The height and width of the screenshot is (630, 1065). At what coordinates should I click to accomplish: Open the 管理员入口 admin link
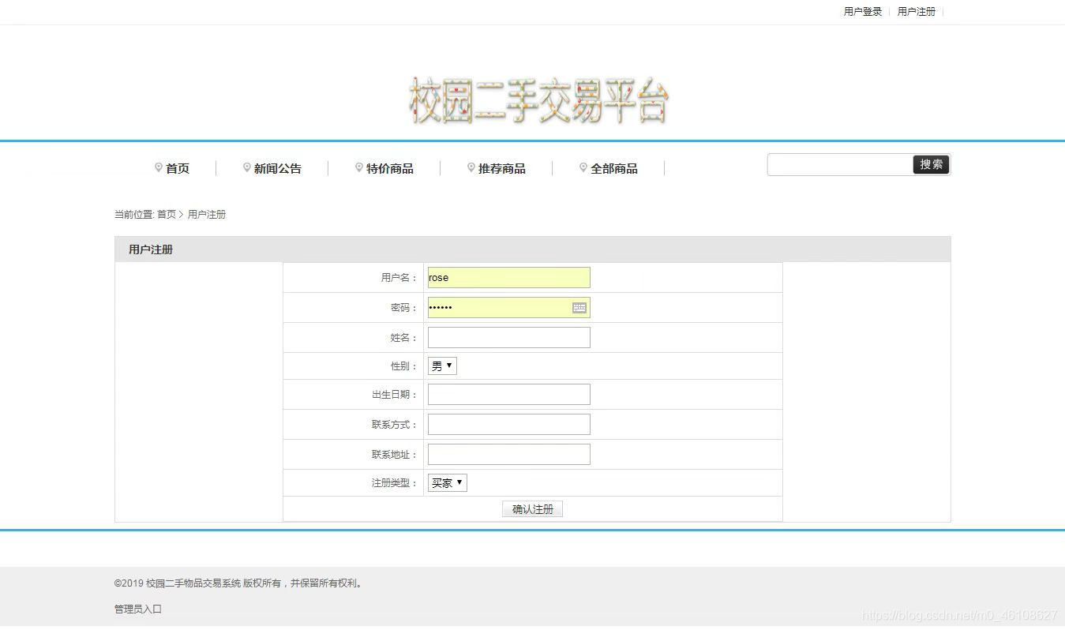tap(138, 609)
